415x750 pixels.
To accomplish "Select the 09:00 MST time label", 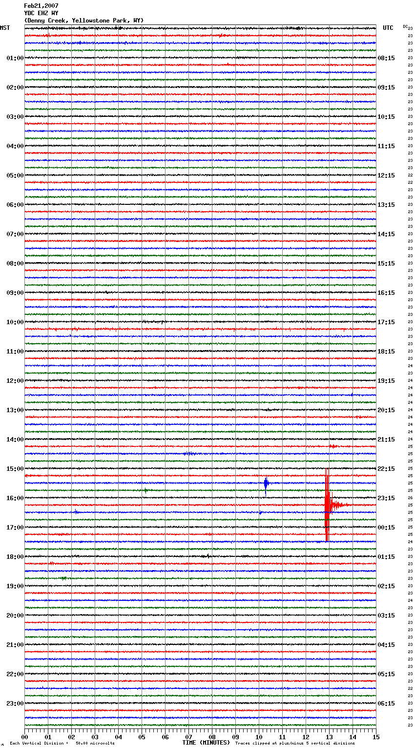I will 15,293.
